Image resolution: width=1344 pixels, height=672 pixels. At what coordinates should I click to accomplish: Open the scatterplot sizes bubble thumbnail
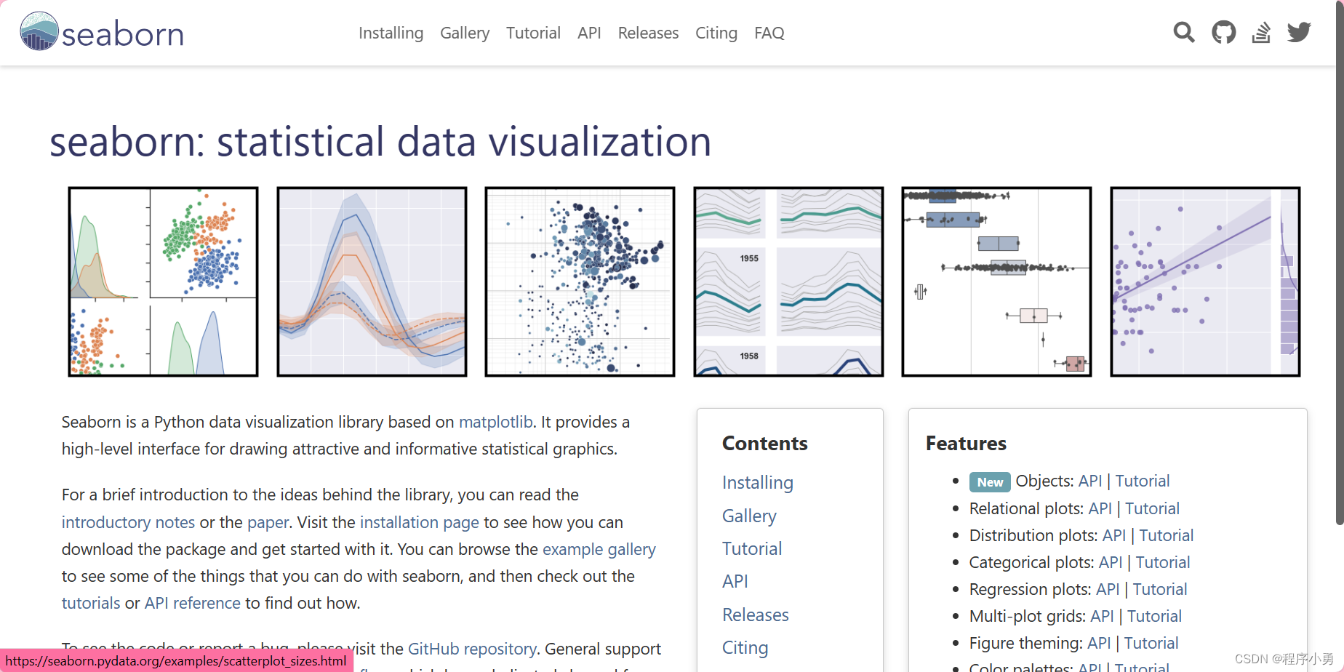point(580,281)
